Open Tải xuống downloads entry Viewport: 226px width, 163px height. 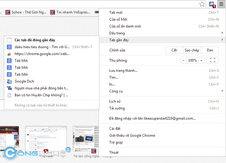(x=162, y=108)
